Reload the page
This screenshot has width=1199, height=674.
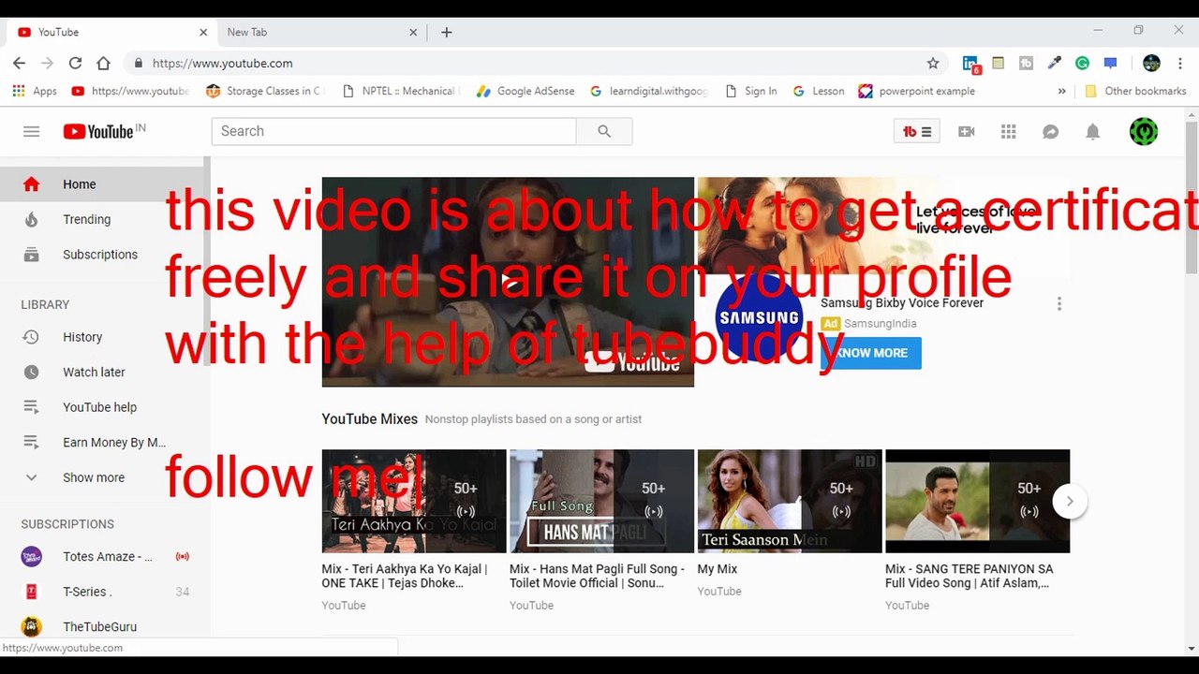(x=75, y=63)
